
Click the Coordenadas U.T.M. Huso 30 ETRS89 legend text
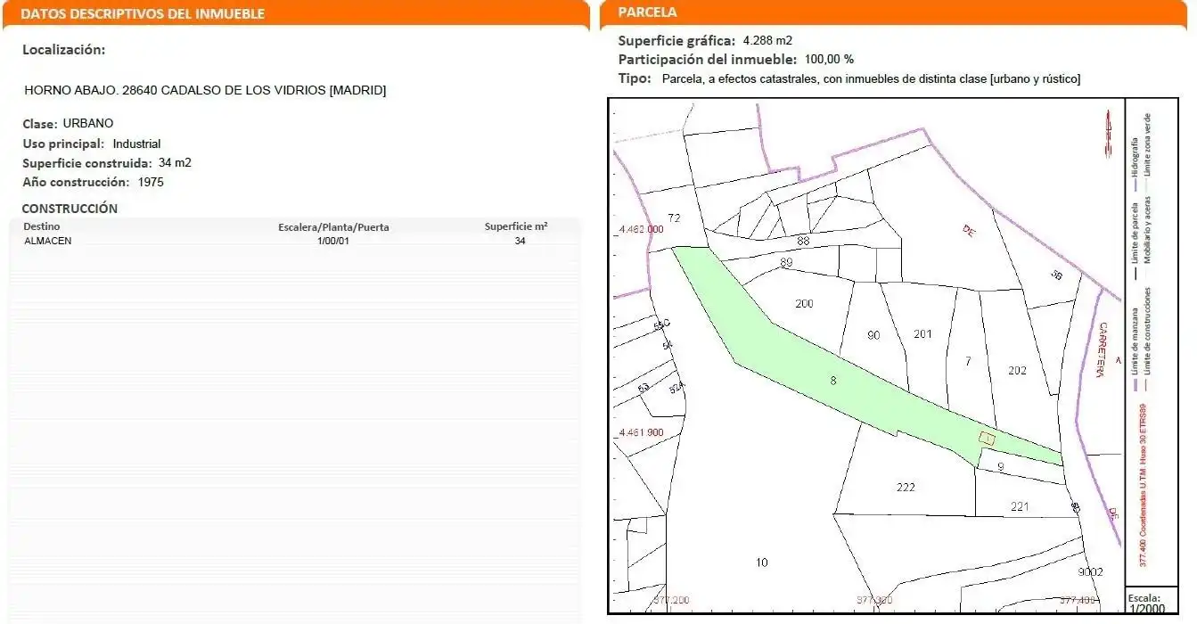(1143, 486)
